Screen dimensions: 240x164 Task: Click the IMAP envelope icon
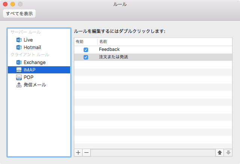pyautogui.click(x=19, y=70)
